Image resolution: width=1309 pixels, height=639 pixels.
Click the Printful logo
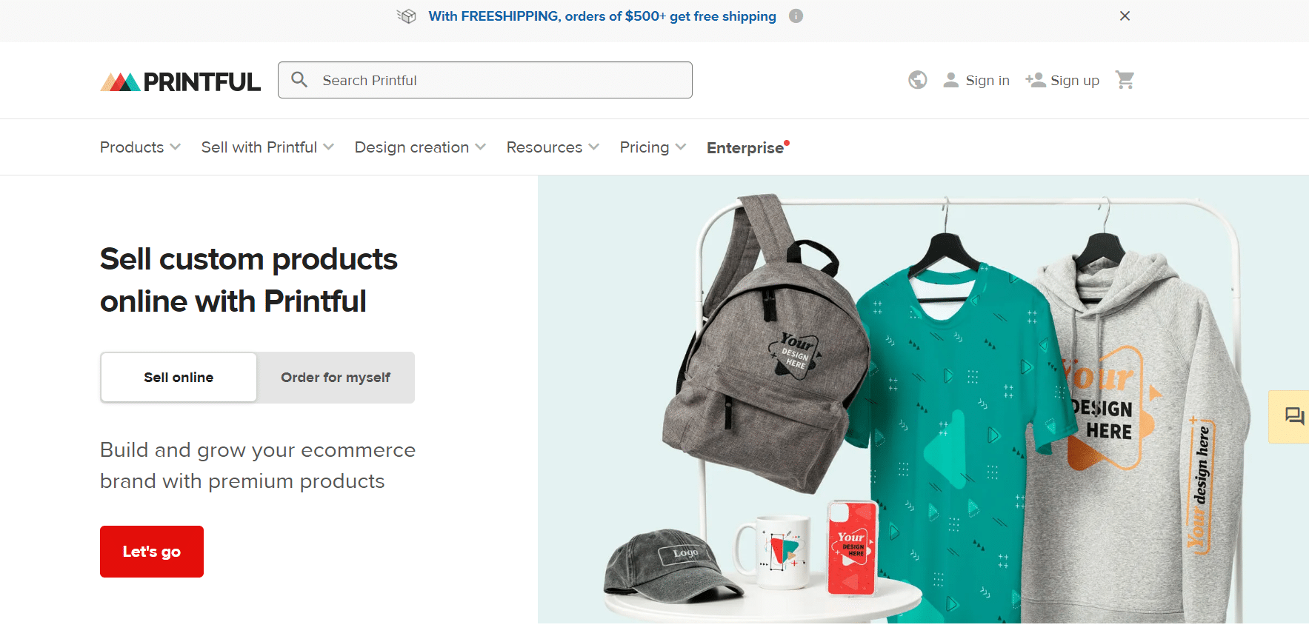tap(180, 81)
